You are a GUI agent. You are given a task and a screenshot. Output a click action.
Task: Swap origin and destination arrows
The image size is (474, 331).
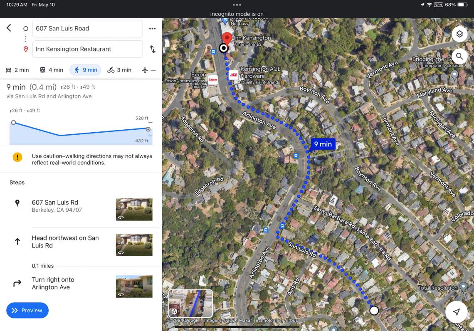pyautogui.click(x=153, y=49)
